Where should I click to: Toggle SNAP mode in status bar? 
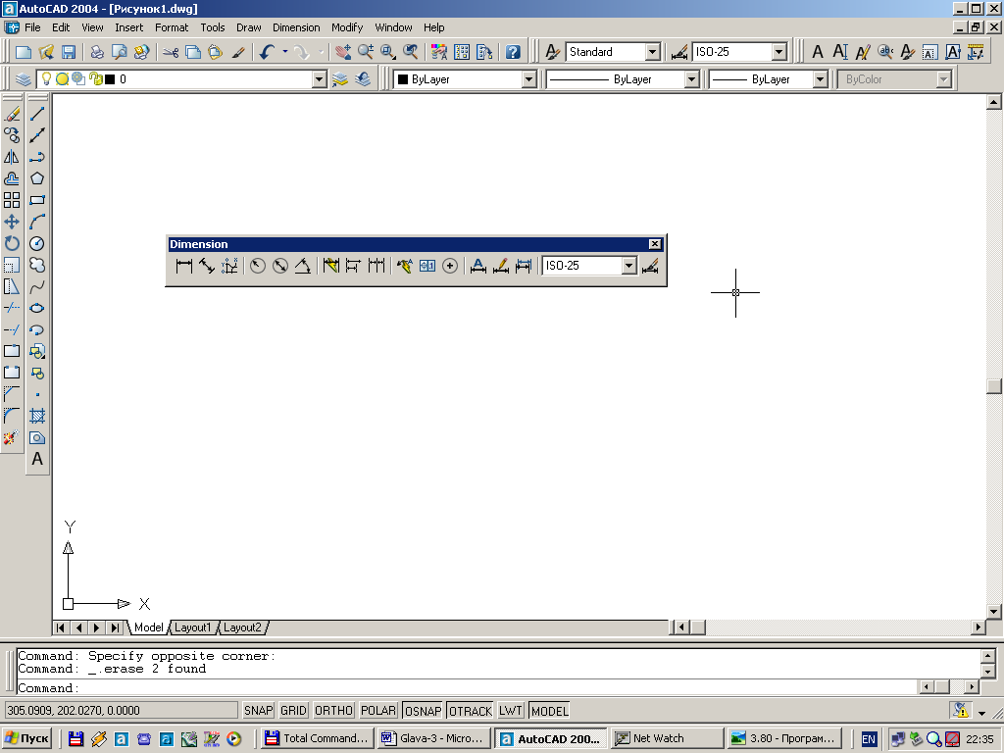[259, 711]
